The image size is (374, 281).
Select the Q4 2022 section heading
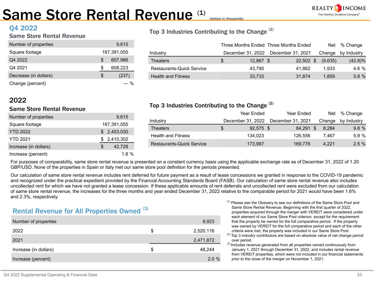coord(23,28)
